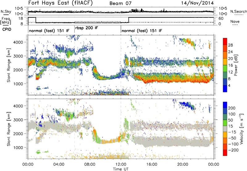This screenshot has width=247, height=171.
Task: Click the 'rbsp 200 IF' label
Action: [x=87, y=28]
